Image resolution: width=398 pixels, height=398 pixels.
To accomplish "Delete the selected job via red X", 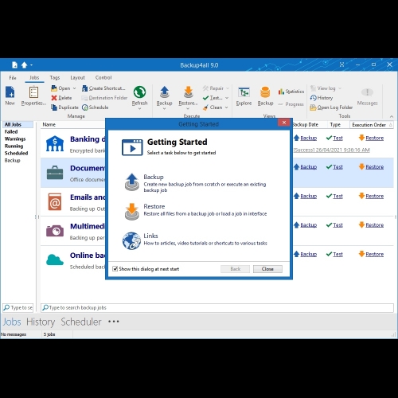I will click(54, 98).
